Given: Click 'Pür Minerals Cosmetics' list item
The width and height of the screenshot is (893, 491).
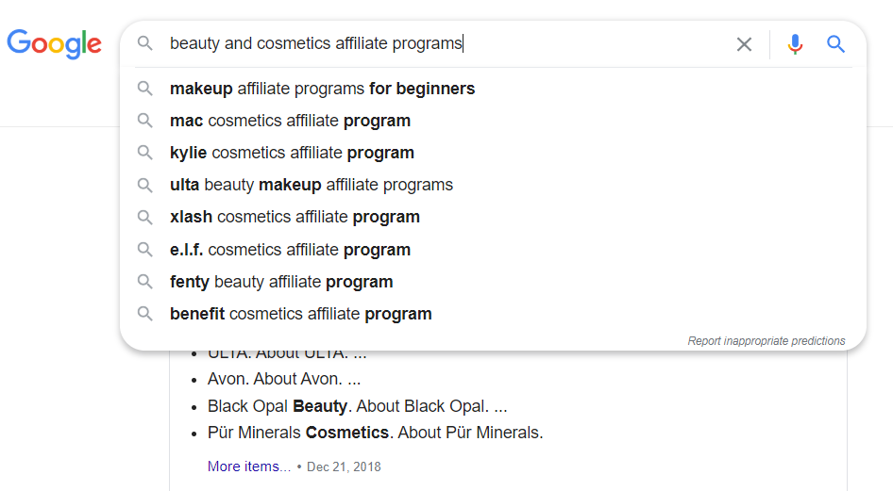Looking at the screenshot, I should tap(375, 433).
